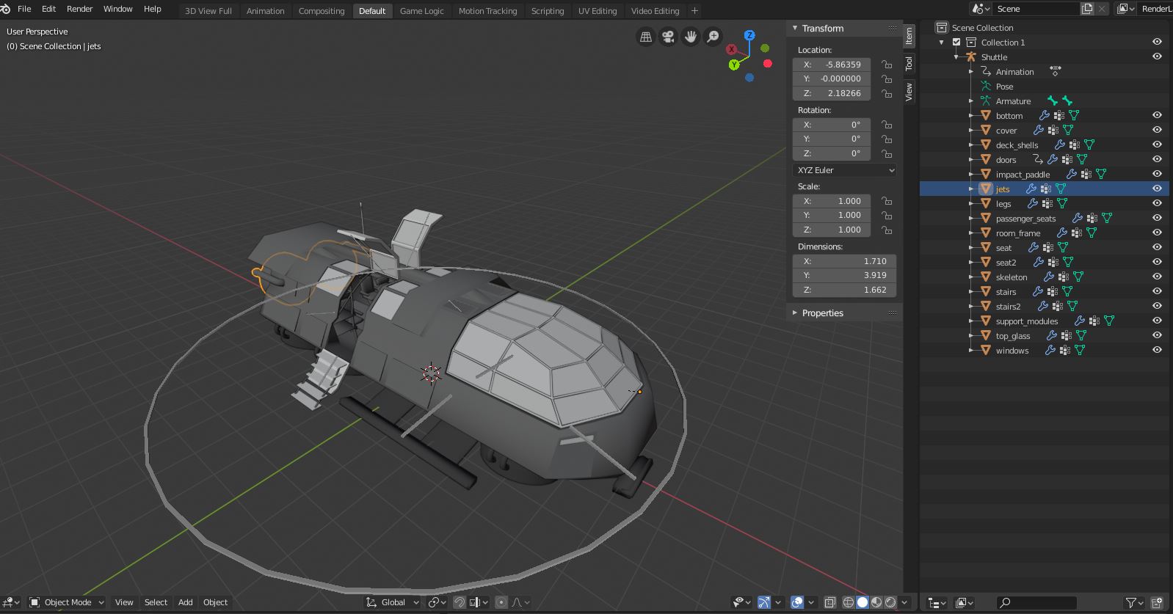1173x614 pixels.
Task: Switch to the UV Editing workspace tab
Action: pyautogui.click(x=598, y=10)
